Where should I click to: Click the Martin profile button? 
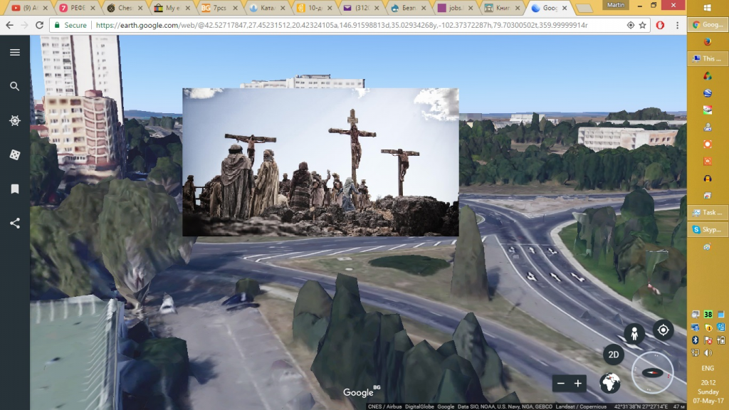[x=616, y=5]
